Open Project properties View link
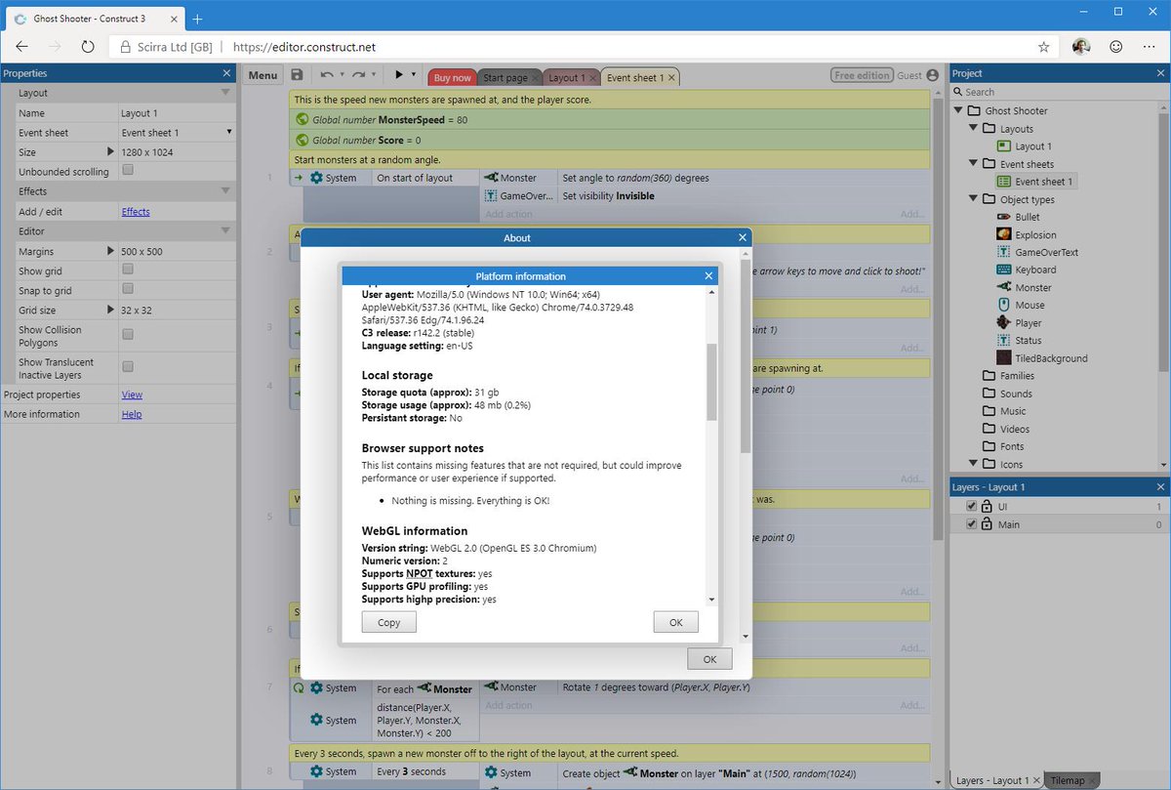The width and height of the screenshot is (1171, 790). (132, 395)
